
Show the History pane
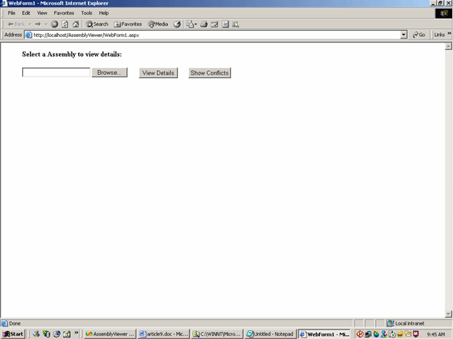coord(177,24)
